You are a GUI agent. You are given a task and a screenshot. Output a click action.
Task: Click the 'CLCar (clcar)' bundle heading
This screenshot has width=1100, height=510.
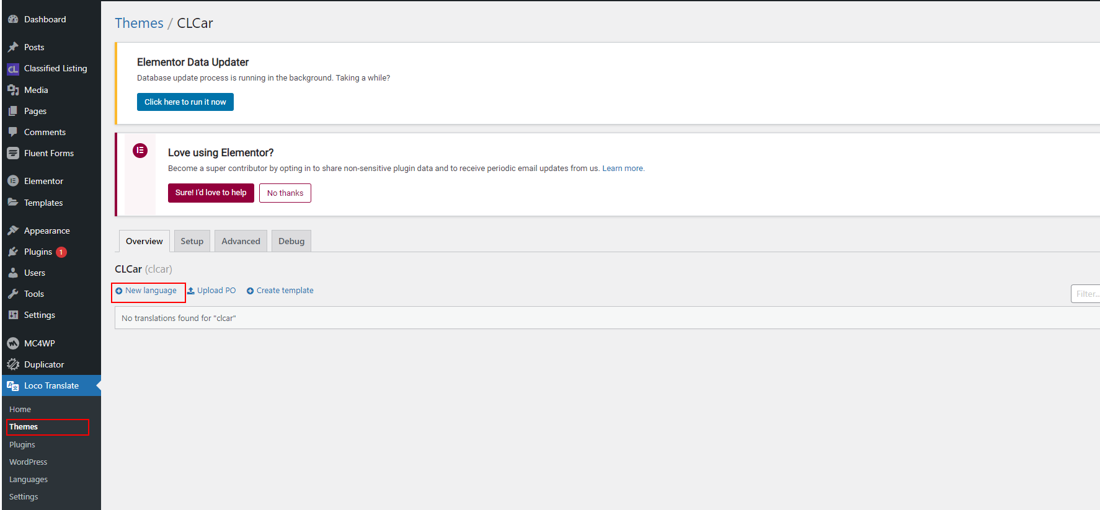coord(143,269)
